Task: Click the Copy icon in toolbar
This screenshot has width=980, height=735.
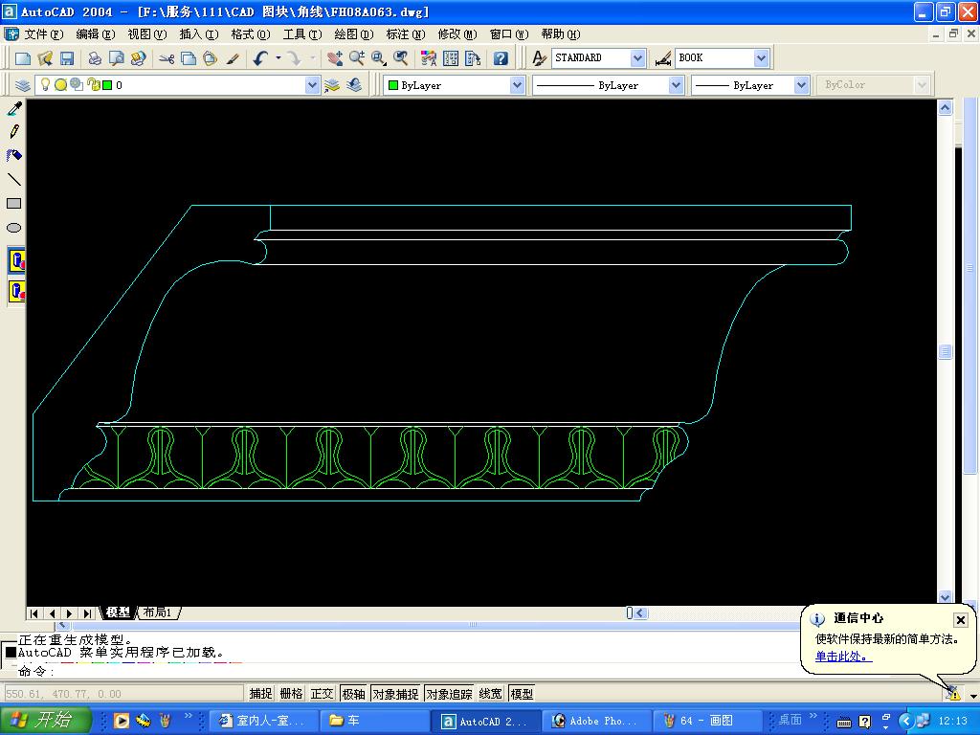Action: [x=189, y=58]
